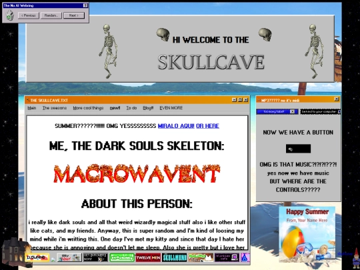
Task: Click the red TWELVE MEN badge
Action: [x=148, y=257]
